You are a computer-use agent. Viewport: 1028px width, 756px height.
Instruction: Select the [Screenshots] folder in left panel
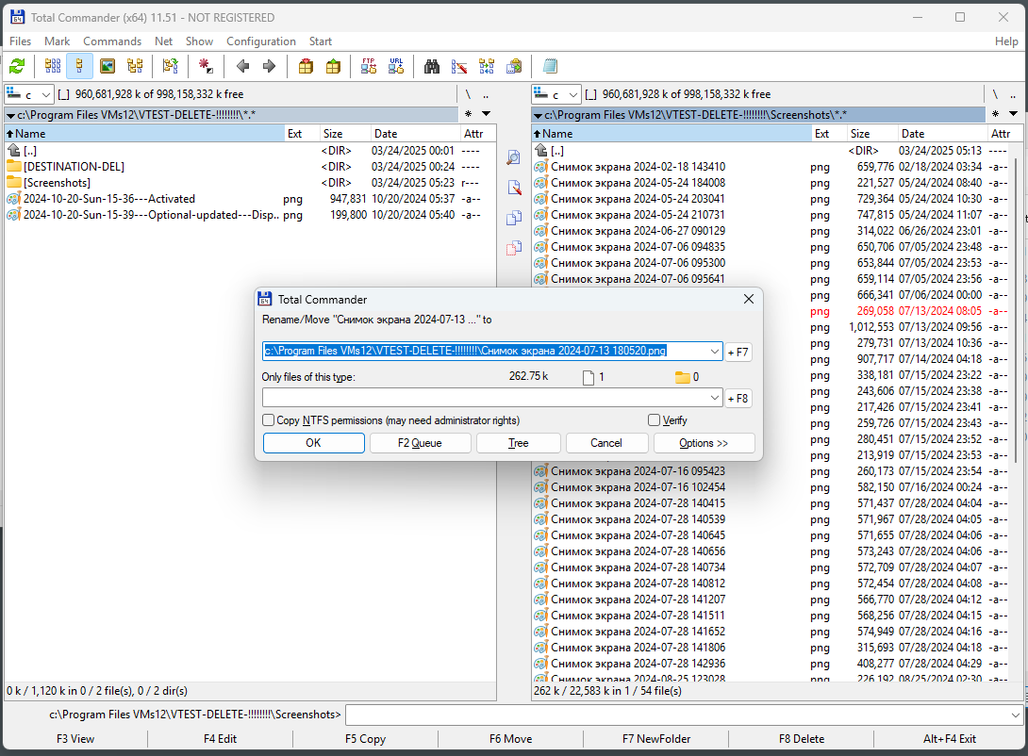[x=57, y=183]
